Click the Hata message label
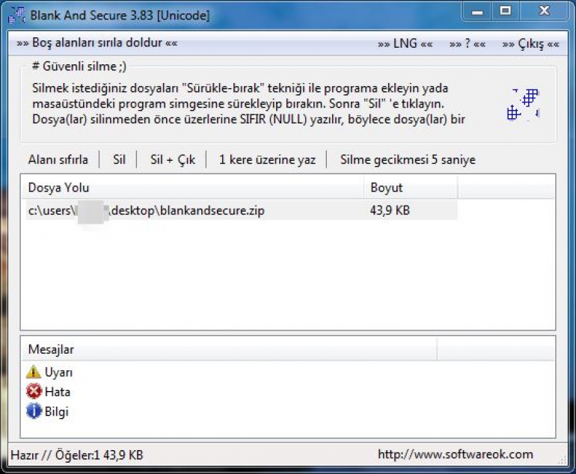The image size is (576, 474). tap(58, 392)
